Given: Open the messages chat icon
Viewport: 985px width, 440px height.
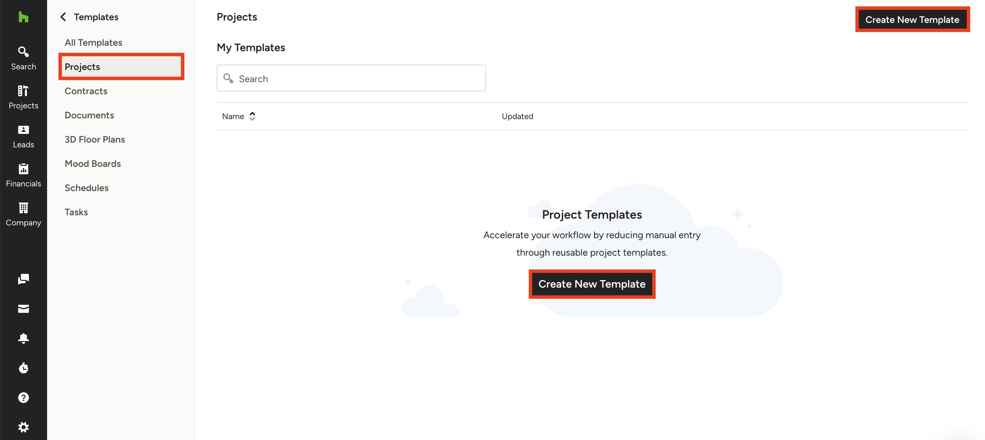Looking at the screenshot, I should (23, 279).
